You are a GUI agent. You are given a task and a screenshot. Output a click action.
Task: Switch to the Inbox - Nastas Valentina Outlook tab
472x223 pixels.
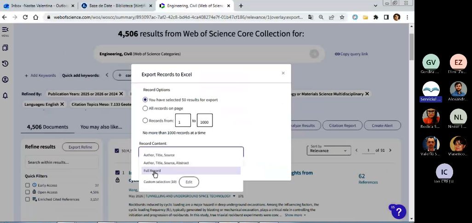39,6
